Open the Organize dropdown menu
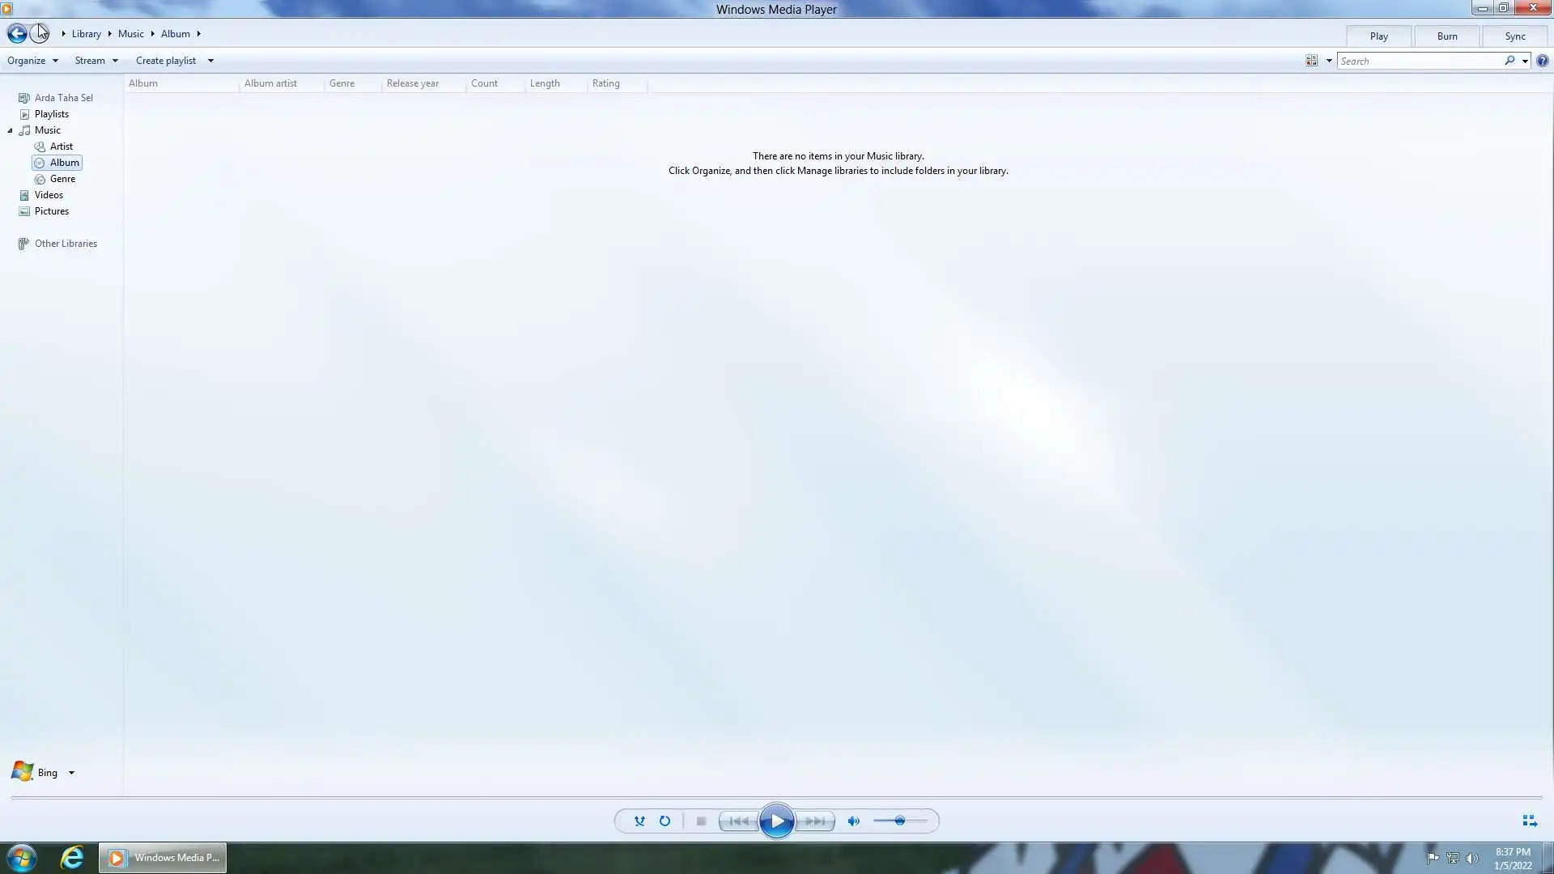 coord(32,61)
